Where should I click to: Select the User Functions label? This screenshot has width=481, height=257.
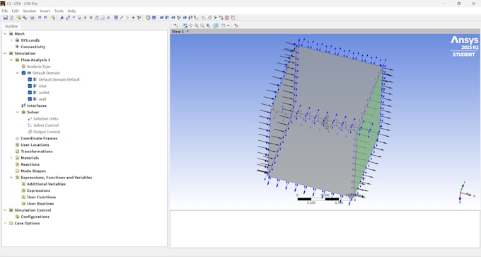point(42,197)
